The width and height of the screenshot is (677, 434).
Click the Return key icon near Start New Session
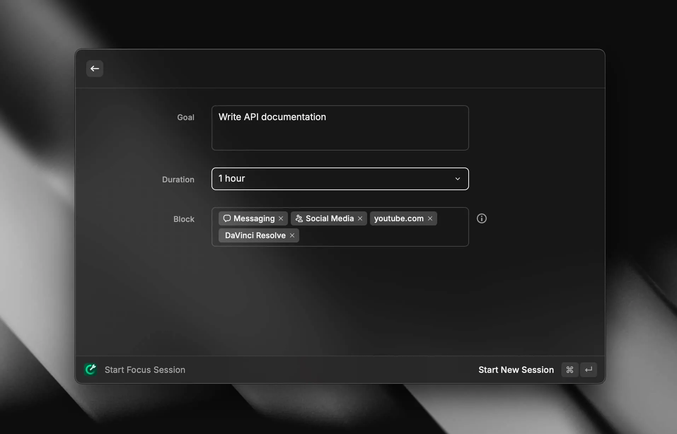pyautogui.click(x=589, y=370)
